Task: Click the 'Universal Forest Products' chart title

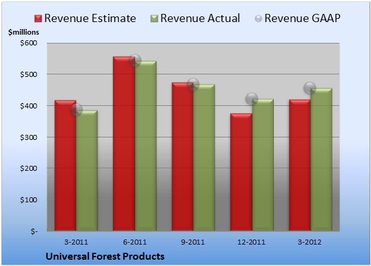Action: click(x=105, y=257)
